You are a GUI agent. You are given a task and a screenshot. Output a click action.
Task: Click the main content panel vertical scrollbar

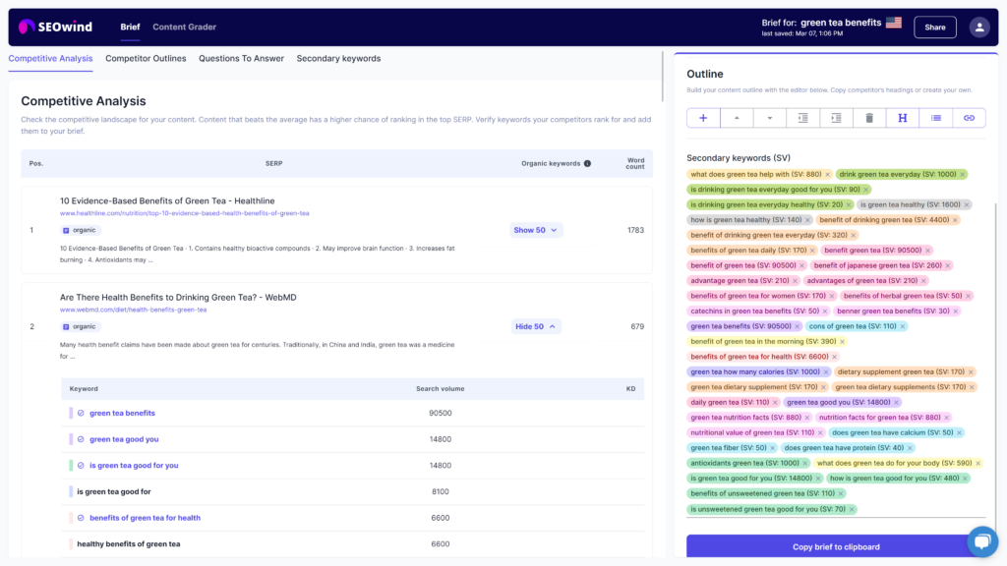(662, 77)
